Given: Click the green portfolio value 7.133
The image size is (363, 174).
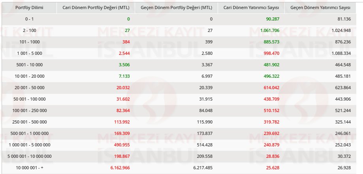Looking at the screenshot, I should point(124,76).
